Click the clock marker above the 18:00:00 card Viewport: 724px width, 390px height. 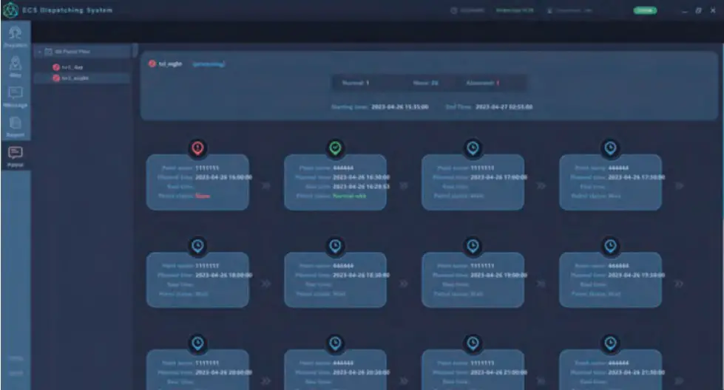197,246
